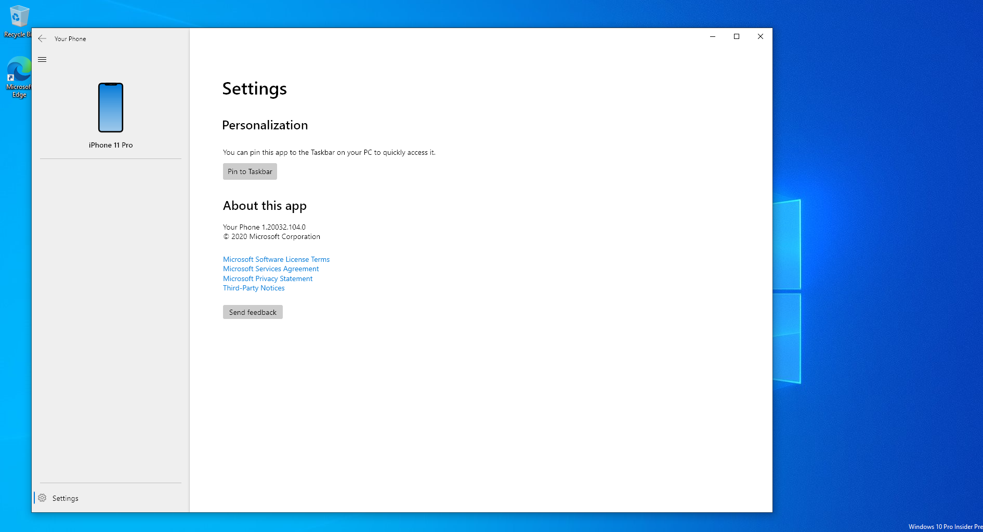983x532 pixels.
Task: Select the Settings gear icon in sidebar
Action: 42,498
